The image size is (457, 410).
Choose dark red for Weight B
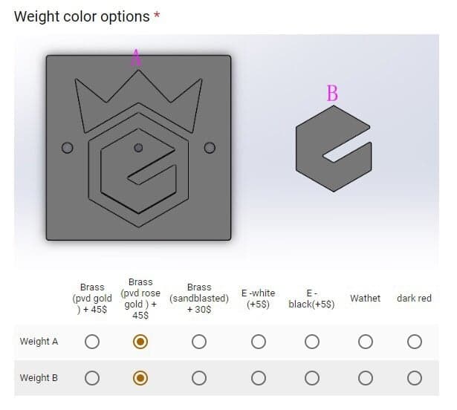point(415,378)
